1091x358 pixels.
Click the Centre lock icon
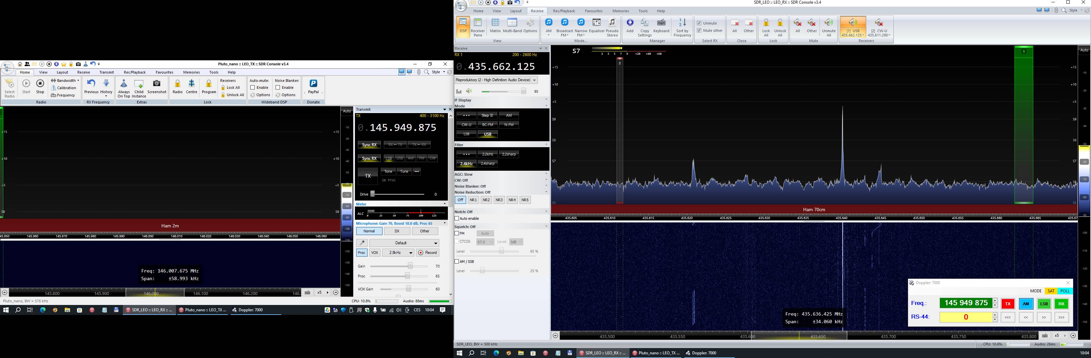pyautogui.click(x=192, y=87)
